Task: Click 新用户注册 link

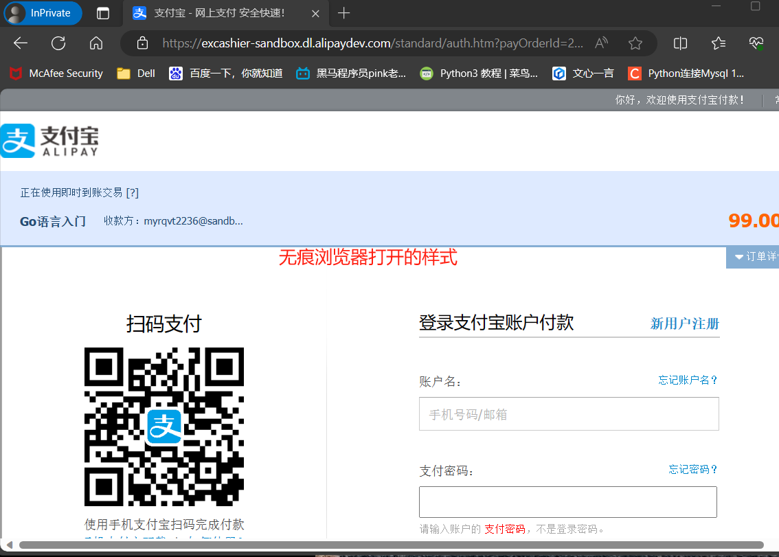Action: [x=685, y=323]
